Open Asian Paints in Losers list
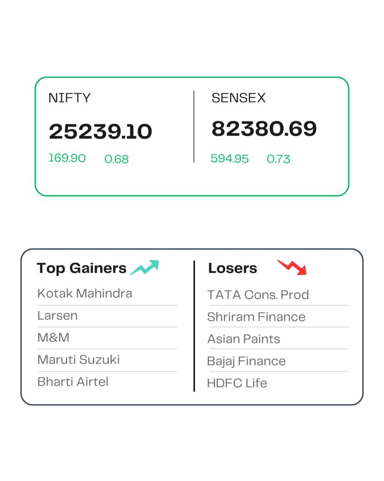The height and width of the screenshot is (481, 384). (244, 339)
